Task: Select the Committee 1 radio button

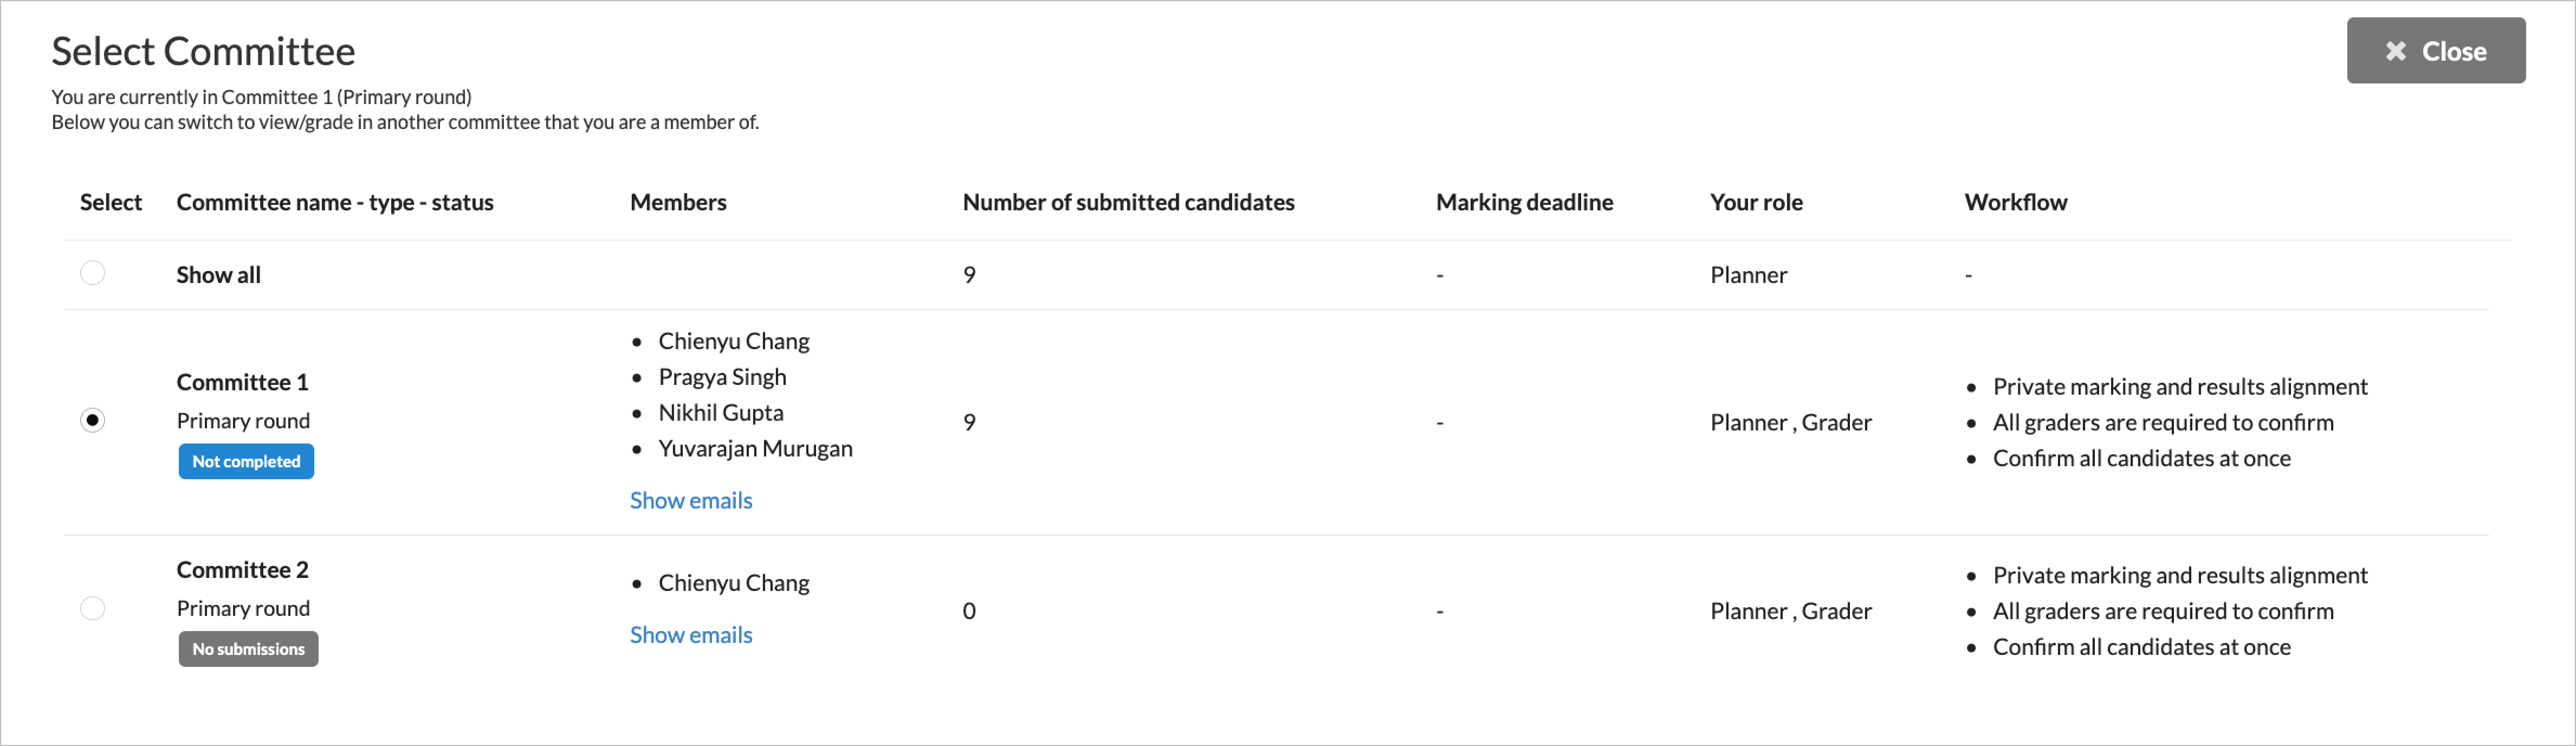Action: pos(92,420)
